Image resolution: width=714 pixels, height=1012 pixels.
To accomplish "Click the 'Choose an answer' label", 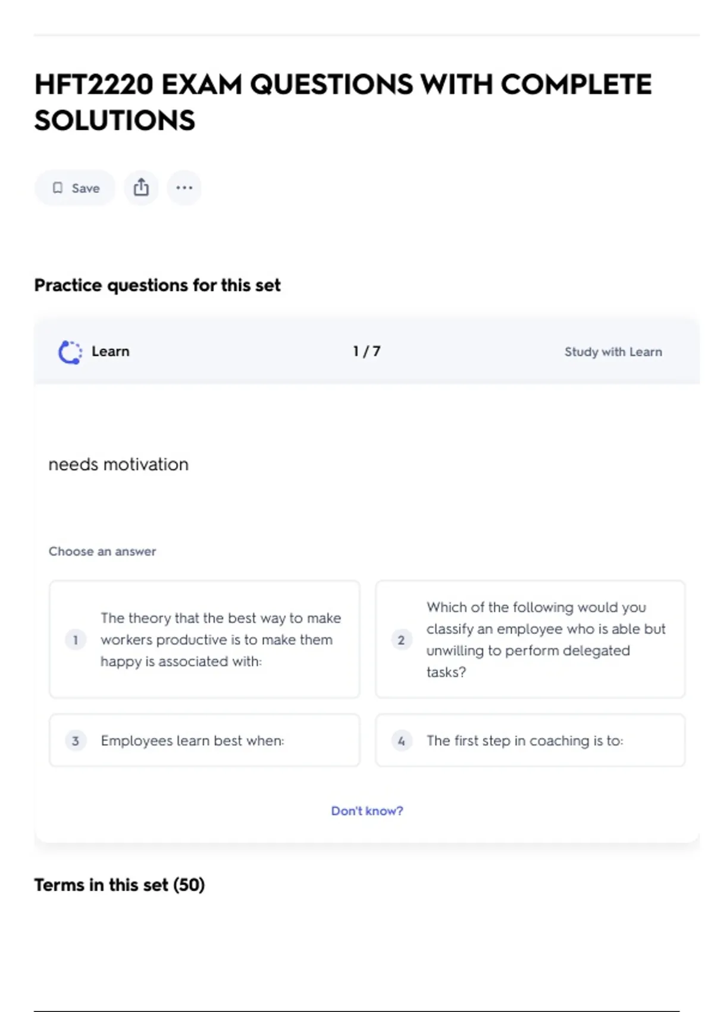I will tap(102, 551).
